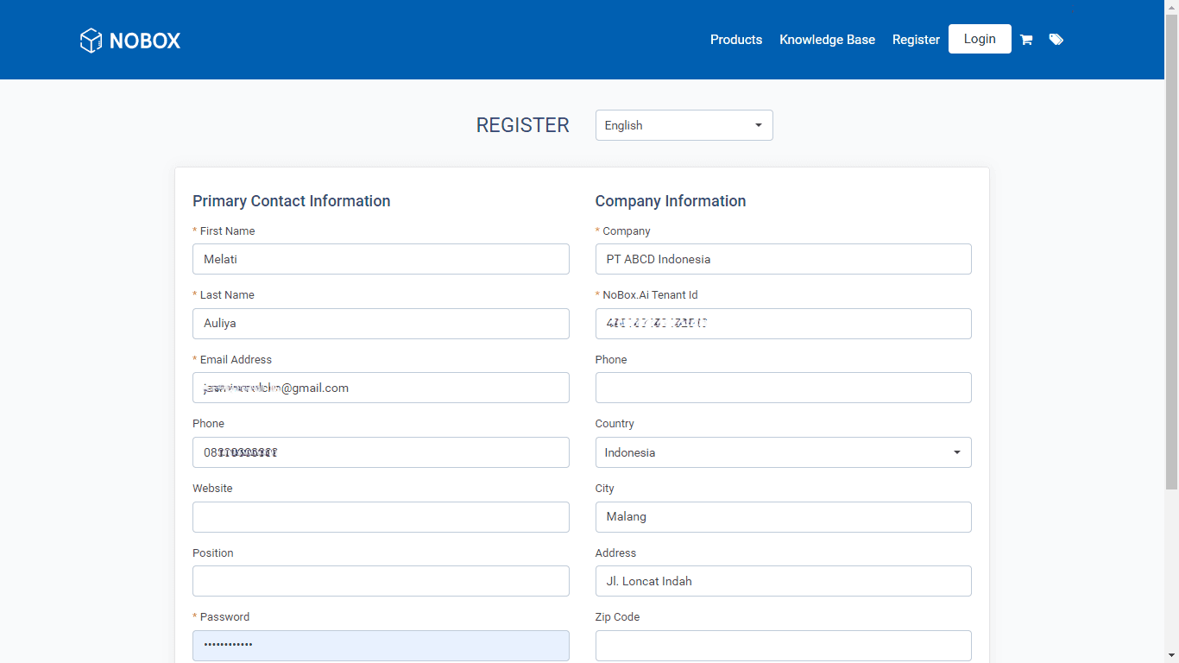Click the chevron on the language selector
1179x663 pixels.
[x=758, y=125]
